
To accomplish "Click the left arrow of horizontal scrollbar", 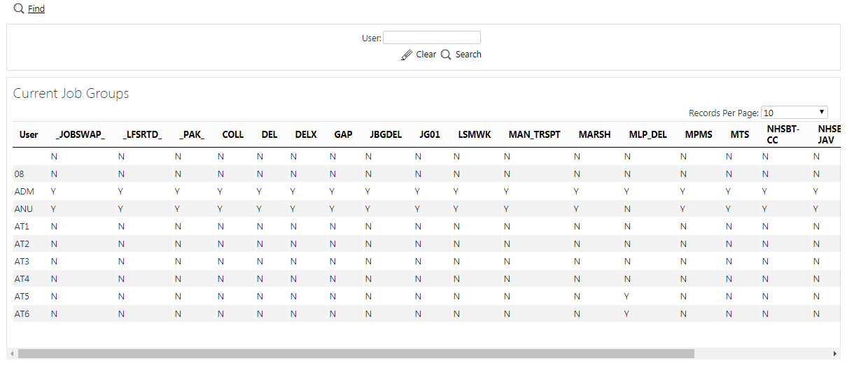I will coord(12,354).
